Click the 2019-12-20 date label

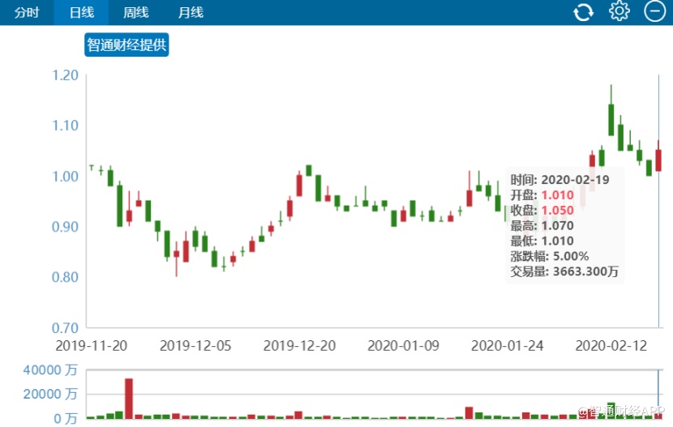(x=299, y=345)
